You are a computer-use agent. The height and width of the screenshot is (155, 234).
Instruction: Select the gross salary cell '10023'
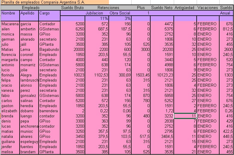[x=73, y=75]
